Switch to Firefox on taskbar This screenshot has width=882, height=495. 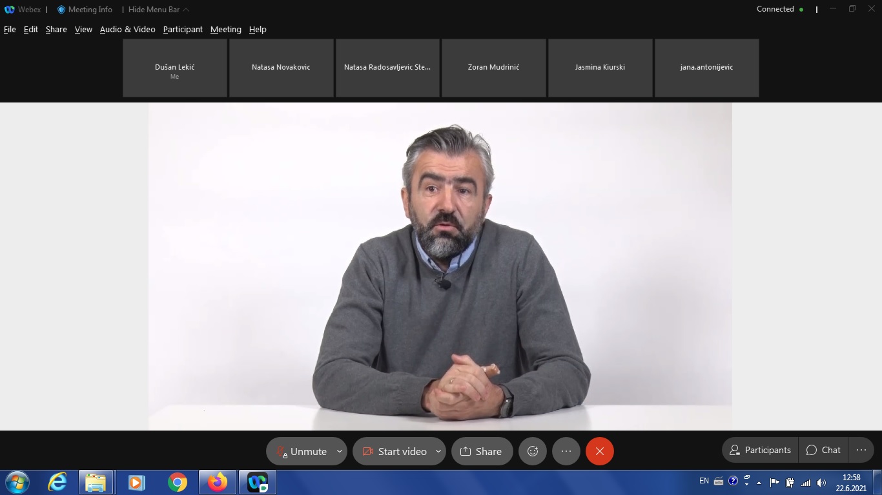(x=218, y=482)
